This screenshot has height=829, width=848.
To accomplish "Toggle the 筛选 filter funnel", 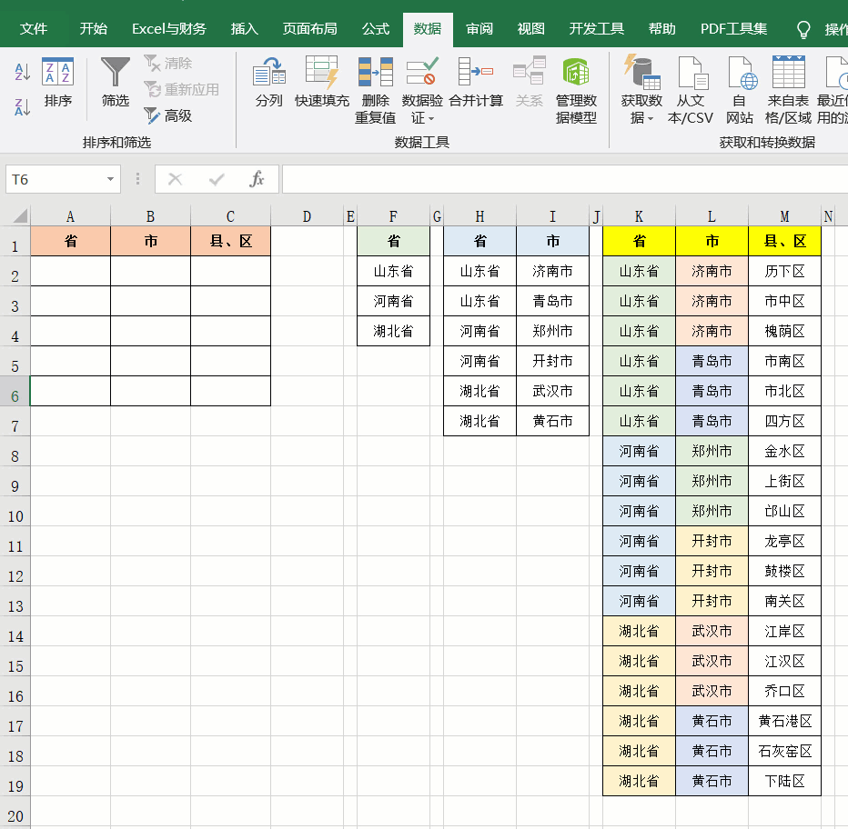I will 116,82.
